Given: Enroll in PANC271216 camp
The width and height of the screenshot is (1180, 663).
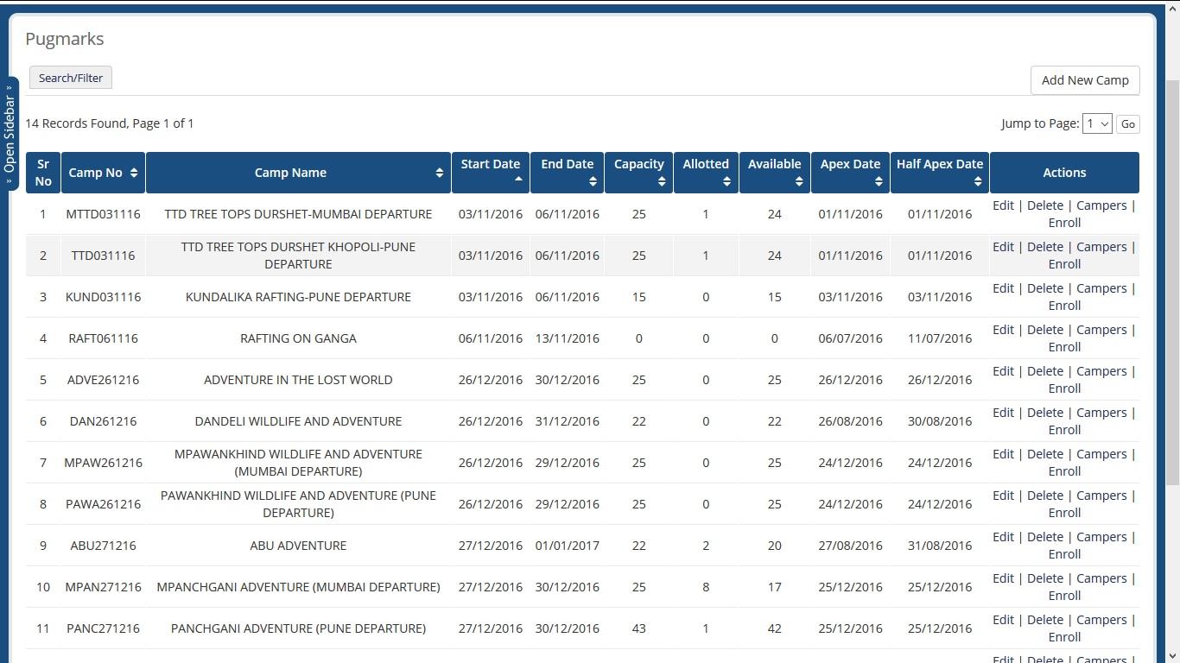Looking at the screenshot, I should click(x=1064, y=637).
